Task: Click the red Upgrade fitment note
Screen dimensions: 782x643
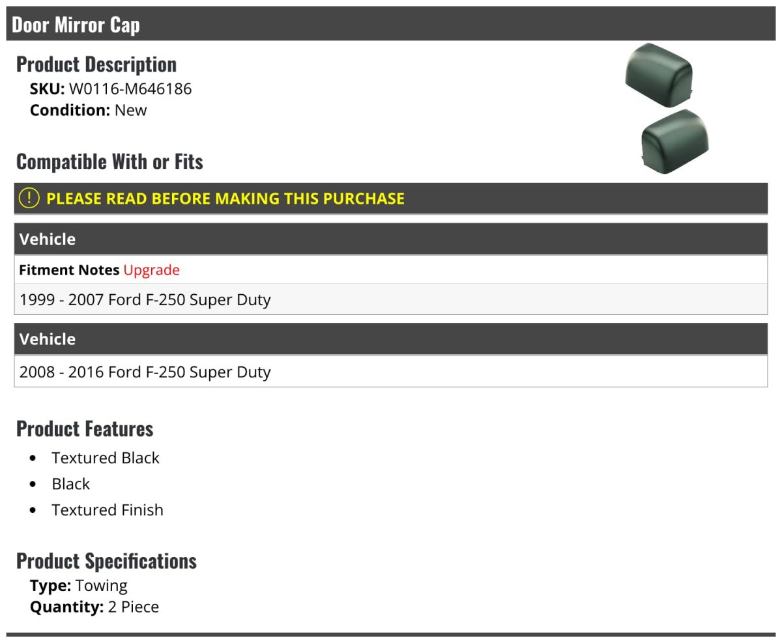Action: [x=151, y=269]
